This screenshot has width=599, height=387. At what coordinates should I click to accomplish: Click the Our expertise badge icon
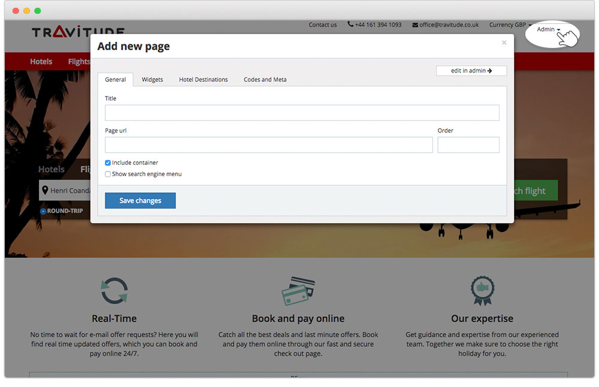(x=482, y=291)
